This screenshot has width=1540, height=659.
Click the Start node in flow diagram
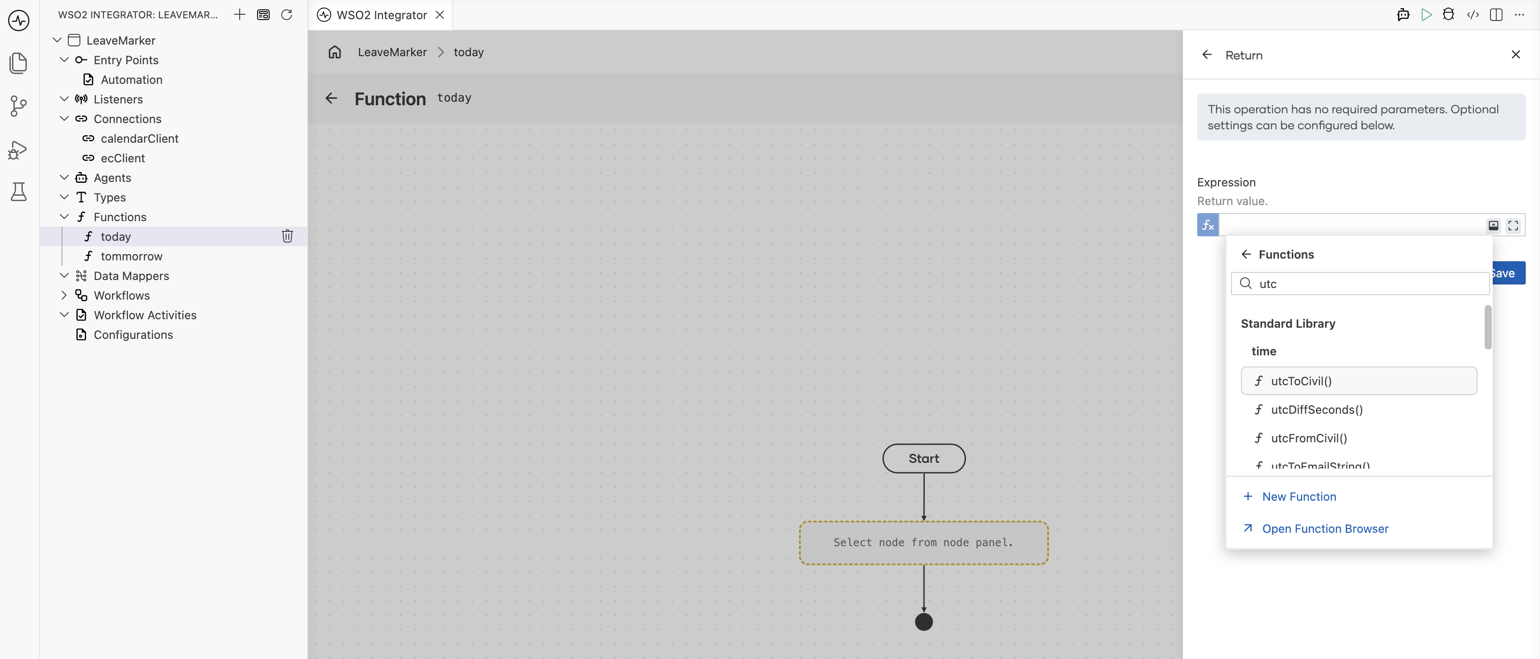923,458
